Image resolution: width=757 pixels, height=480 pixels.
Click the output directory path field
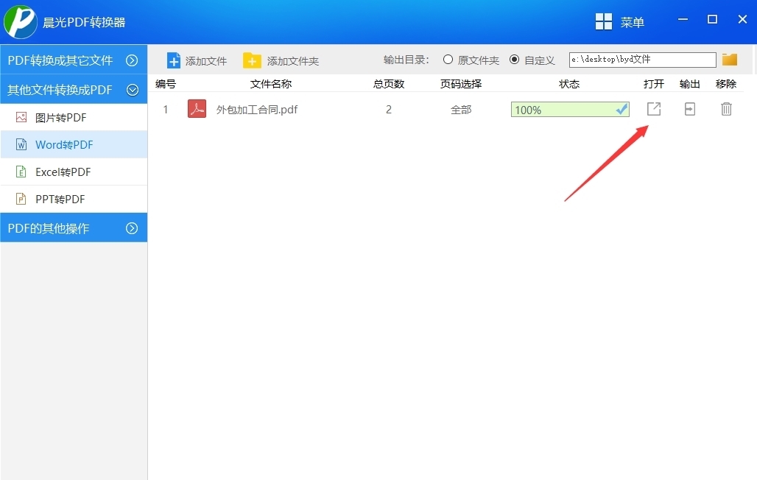(x=641, y=59)
